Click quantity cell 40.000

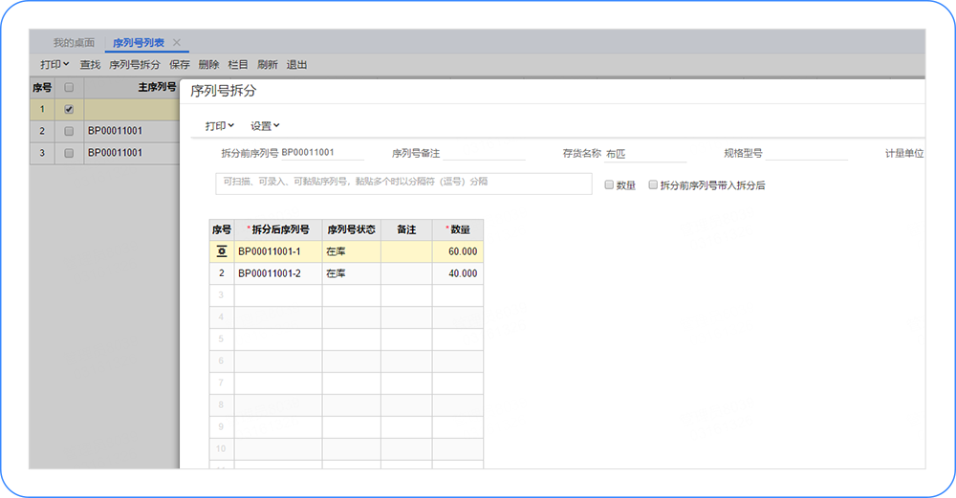point(458,273)
